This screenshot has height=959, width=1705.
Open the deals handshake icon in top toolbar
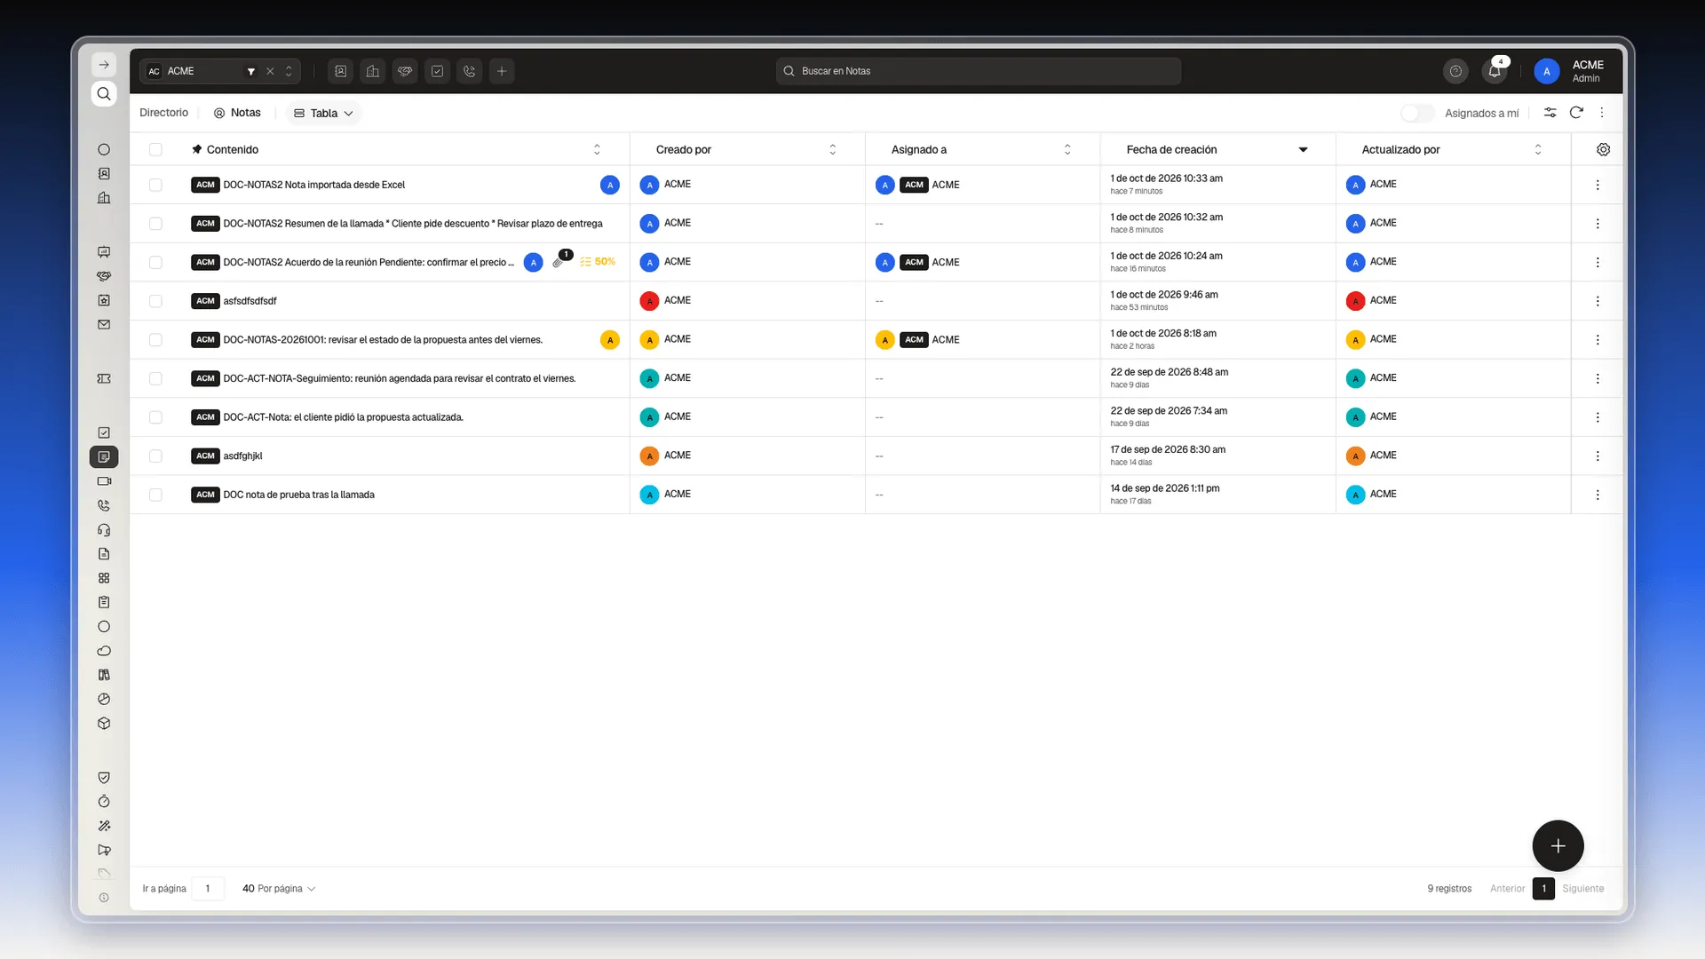click(x=405, y=71)
